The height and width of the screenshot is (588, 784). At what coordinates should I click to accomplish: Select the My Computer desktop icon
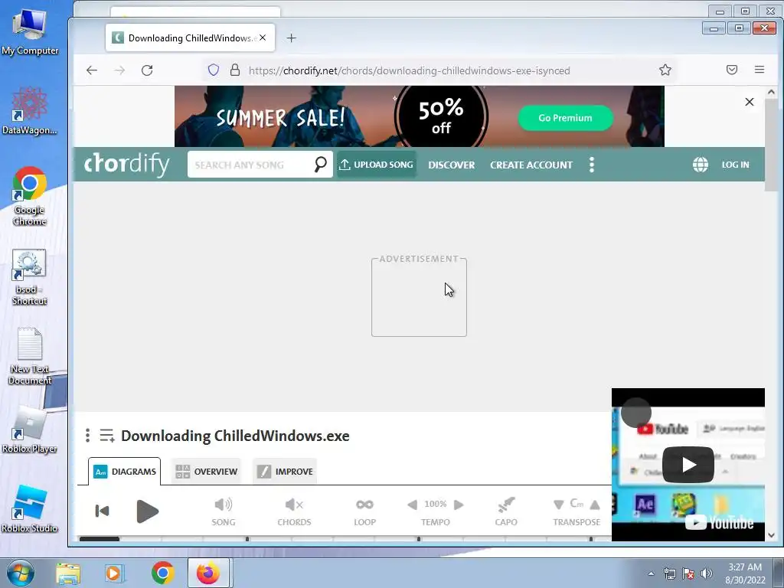coord(30,31)
